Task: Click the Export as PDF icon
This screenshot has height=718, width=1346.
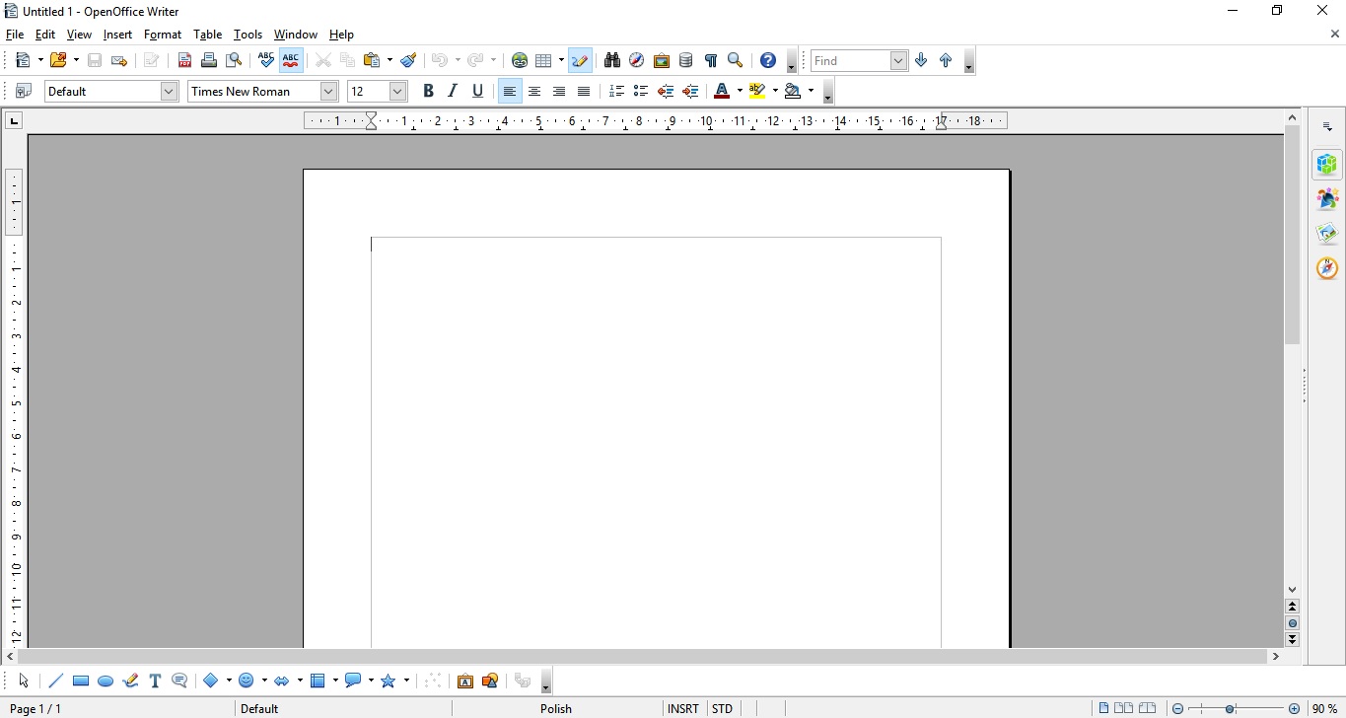Action: coord(184,61)
